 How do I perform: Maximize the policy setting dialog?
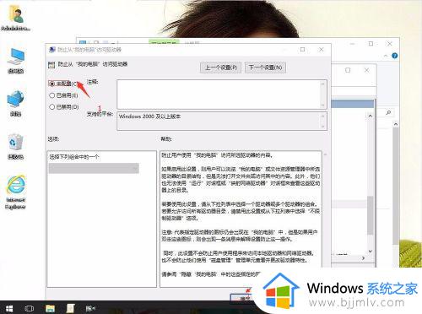click(x=302, y=50)
